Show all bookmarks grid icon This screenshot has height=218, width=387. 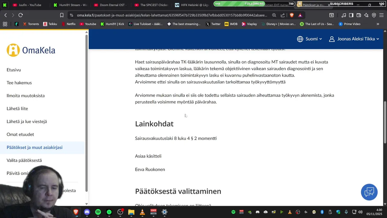click(5, 24)
